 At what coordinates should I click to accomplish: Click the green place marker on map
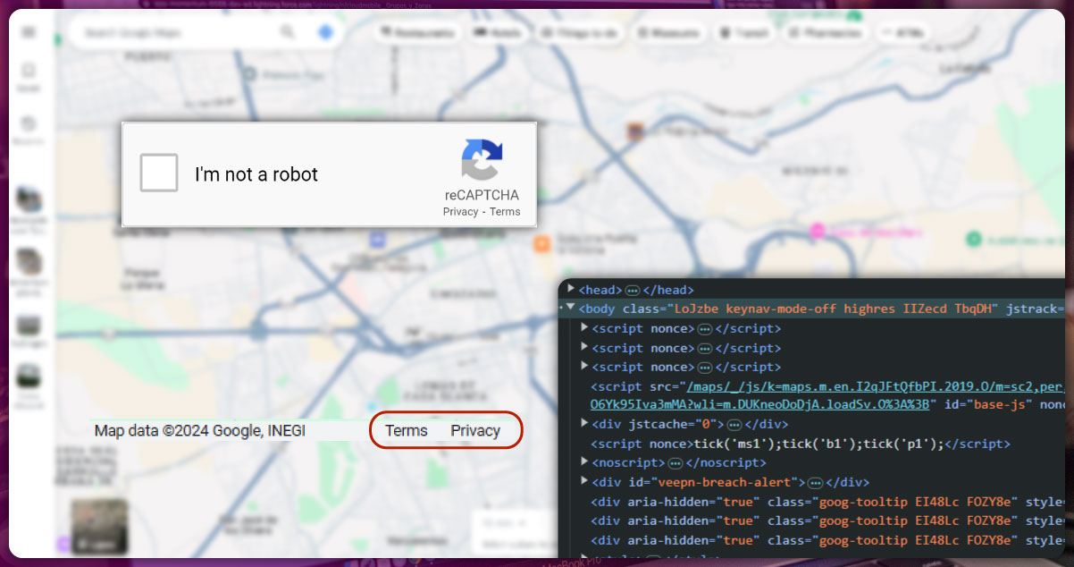tap(975, 238)
